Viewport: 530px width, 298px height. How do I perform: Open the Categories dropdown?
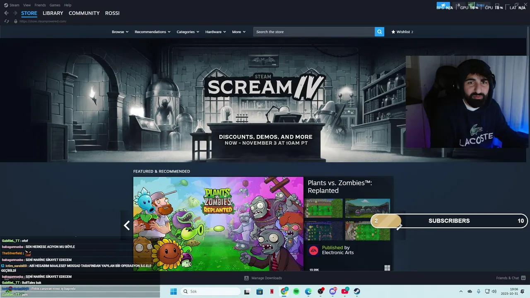pyautogui.click(x=188, y=32)
